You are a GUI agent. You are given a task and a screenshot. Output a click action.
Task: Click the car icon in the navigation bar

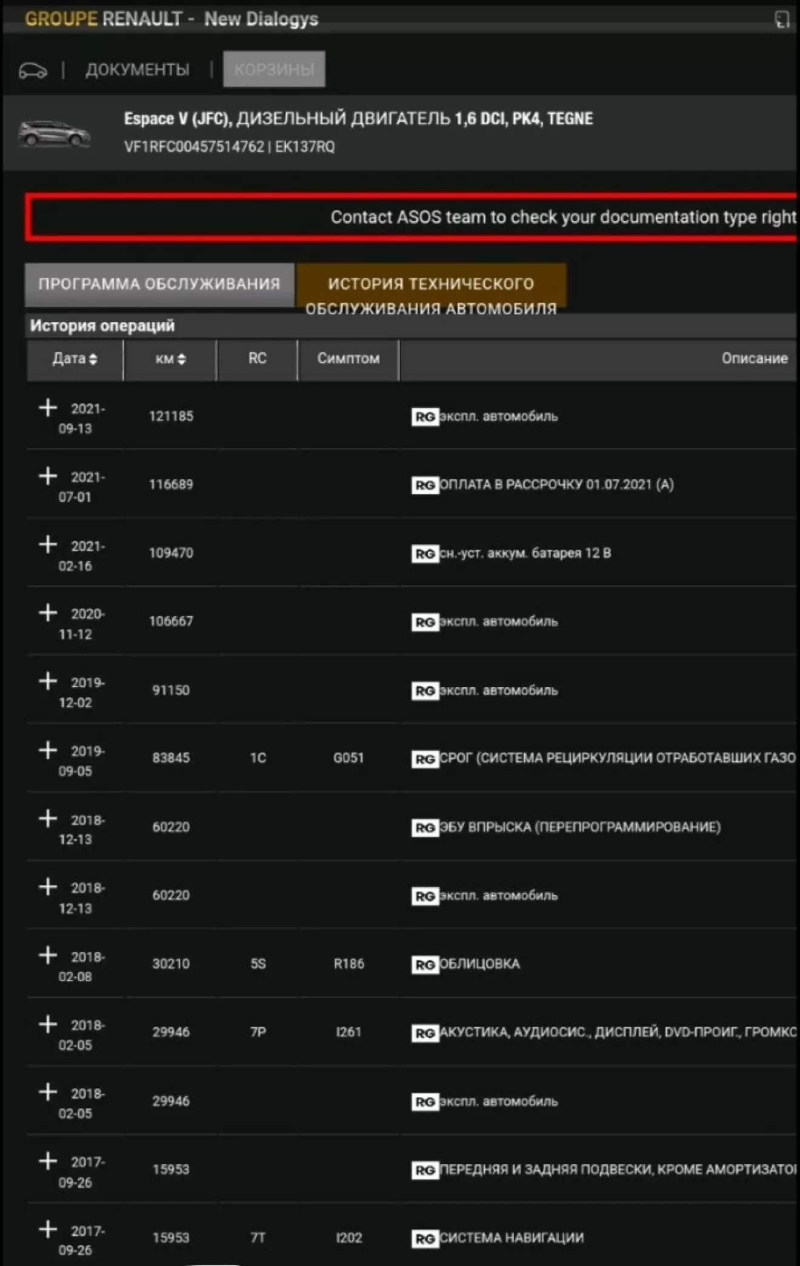pyautogui.click(x=33, y=70)
